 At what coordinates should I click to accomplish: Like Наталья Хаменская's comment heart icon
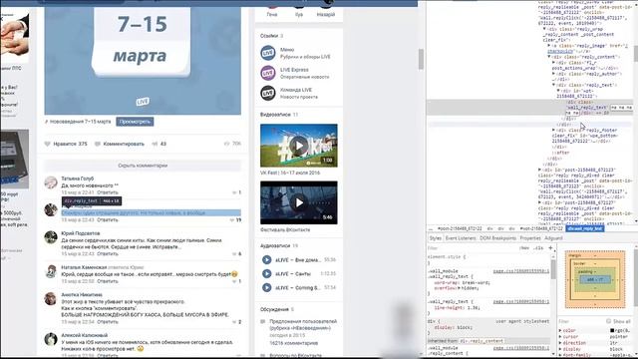pos(234,281)
